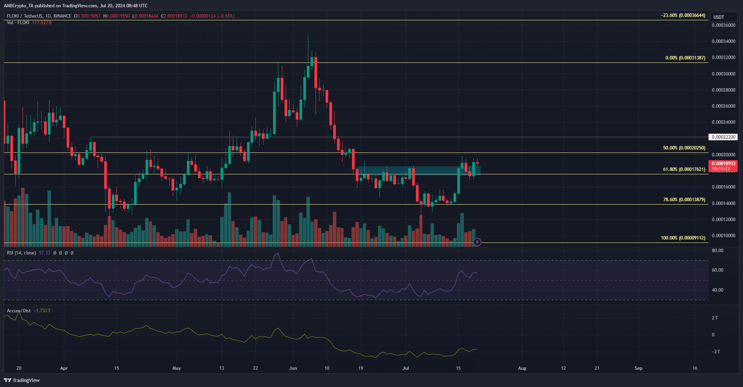Click the low value L0.00018444
The height and width of the screenshot is (387, 743).
pyautogui.click(x=145, y=16)
